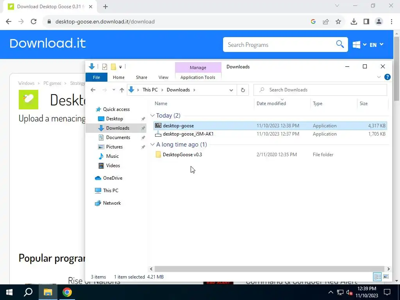
Task: Open the Windows platform dropdown
Action: click(359, 45)
